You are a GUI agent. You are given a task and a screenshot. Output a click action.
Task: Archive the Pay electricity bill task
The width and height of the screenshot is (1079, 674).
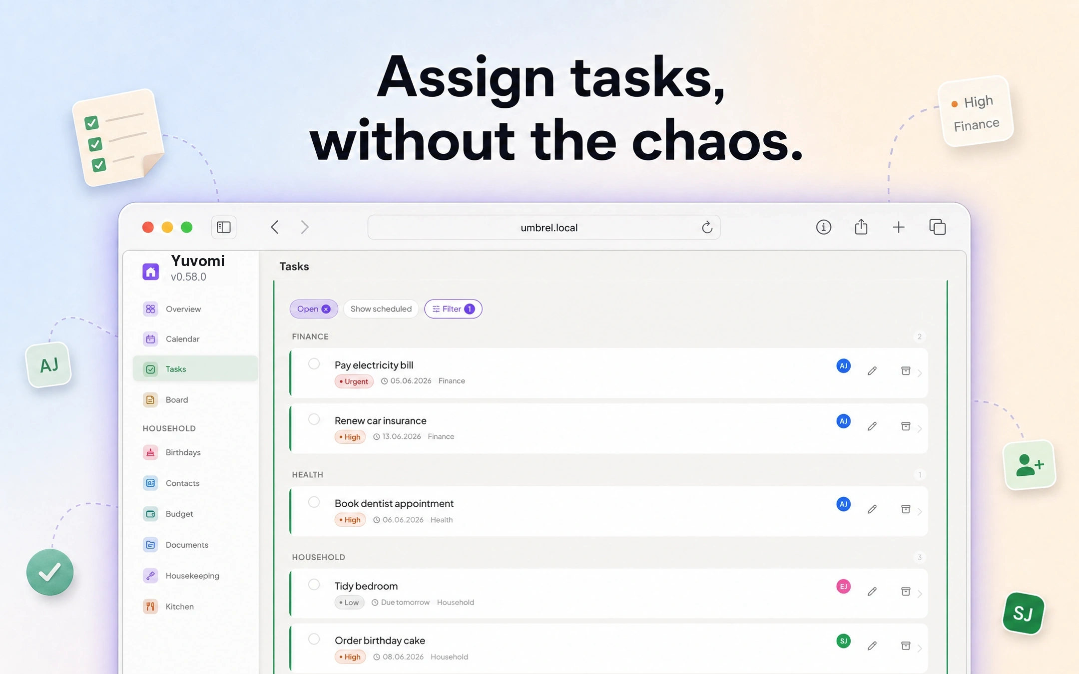905,371
